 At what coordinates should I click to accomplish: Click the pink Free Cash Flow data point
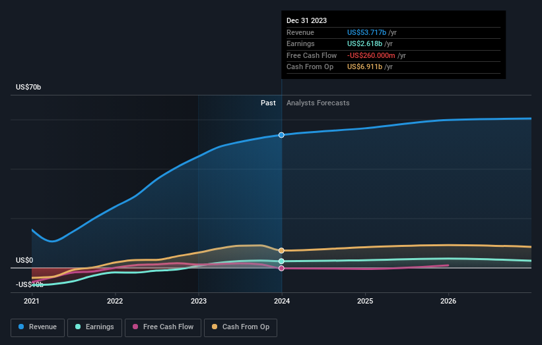281,268
